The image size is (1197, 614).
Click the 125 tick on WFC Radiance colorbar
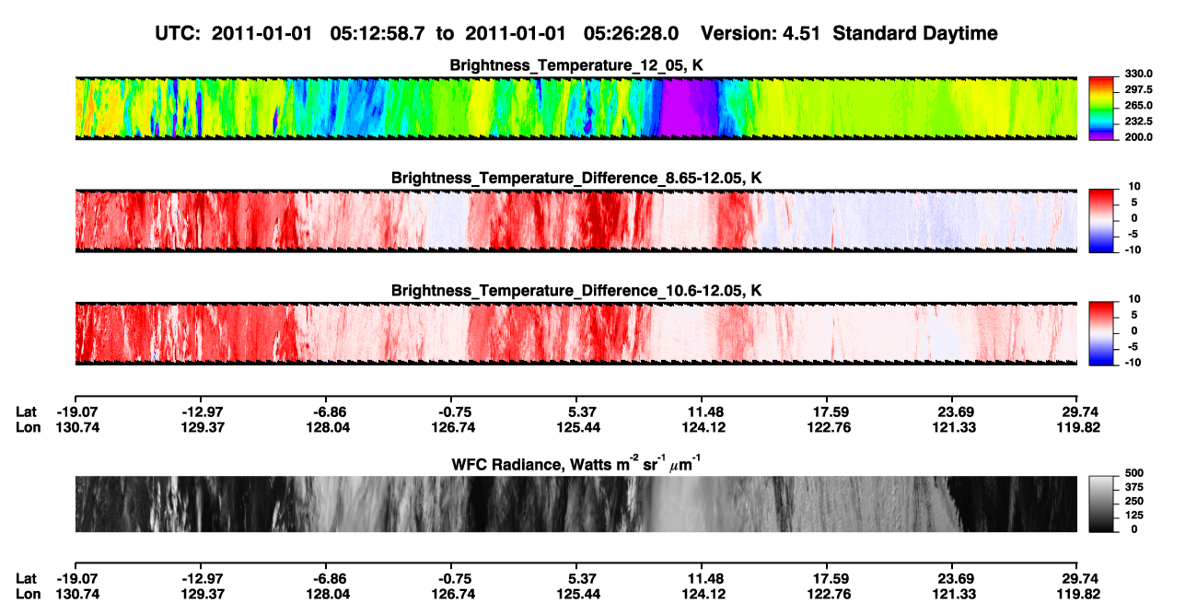pos(1134,514)
